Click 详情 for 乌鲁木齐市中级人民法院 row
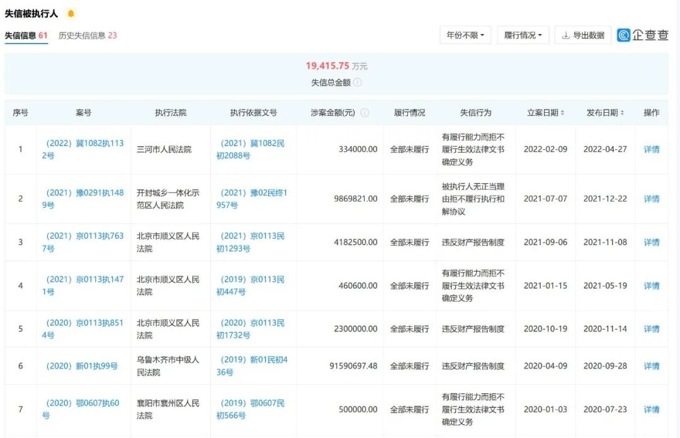Image resolution: width=680 pixels, height=438 pixels. pos(652,366)
